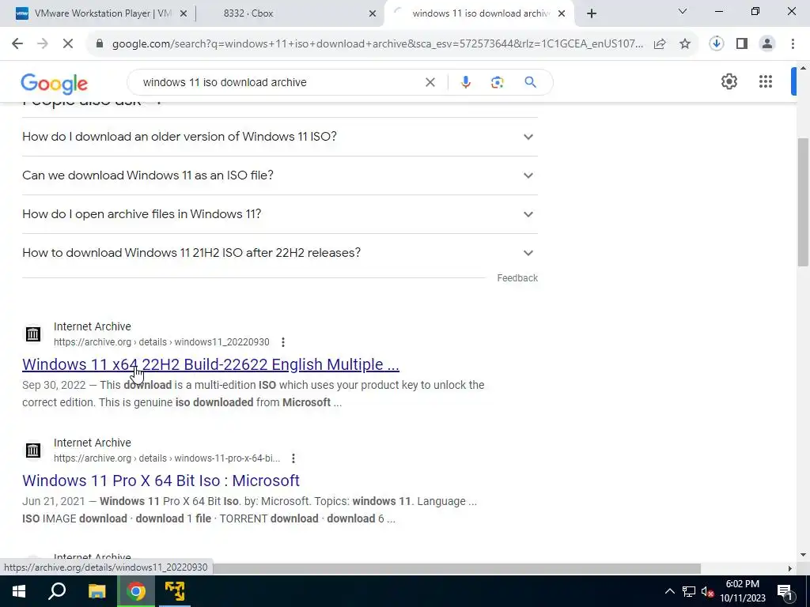This screenshot has height=607, width=810.
Task: Open network status tray icon
Action: [689, 591]
